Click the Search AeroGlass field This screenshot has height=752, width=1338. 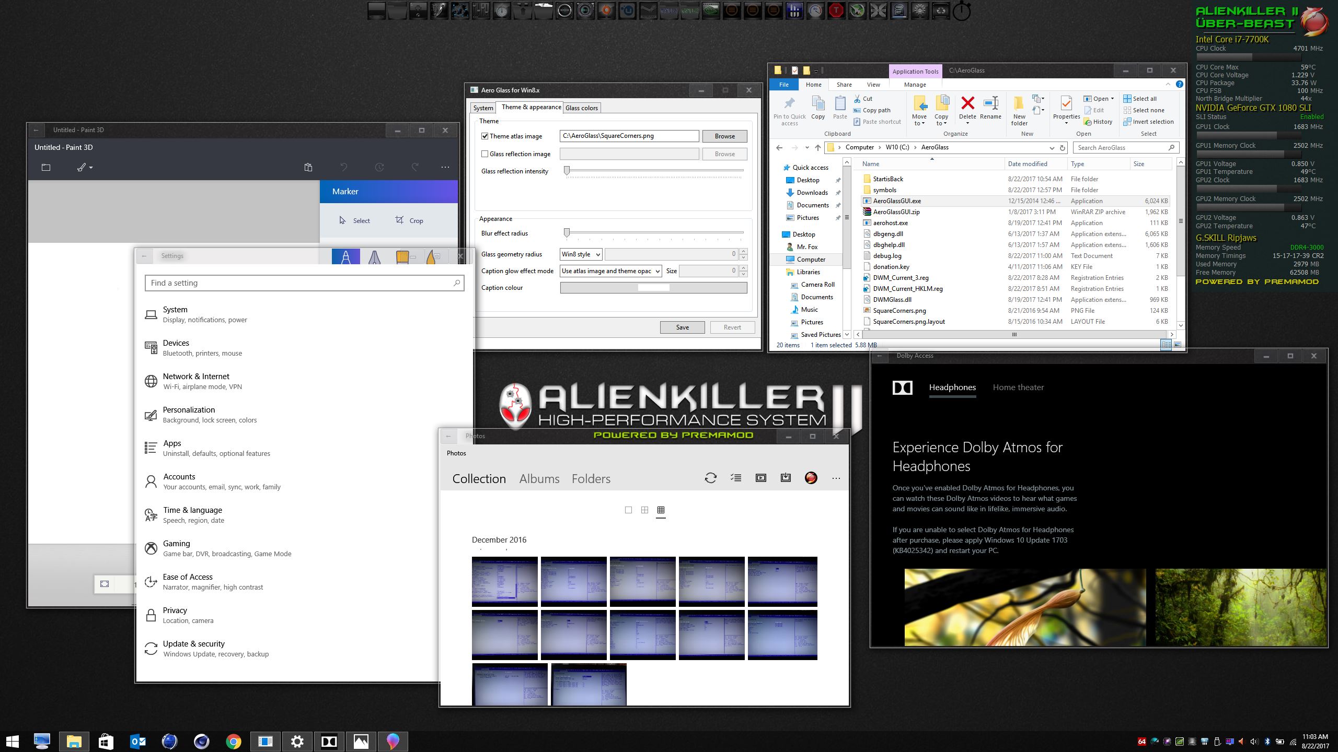1126,148
